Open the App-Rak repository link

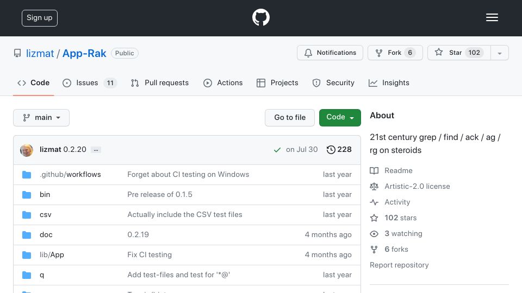84,53
